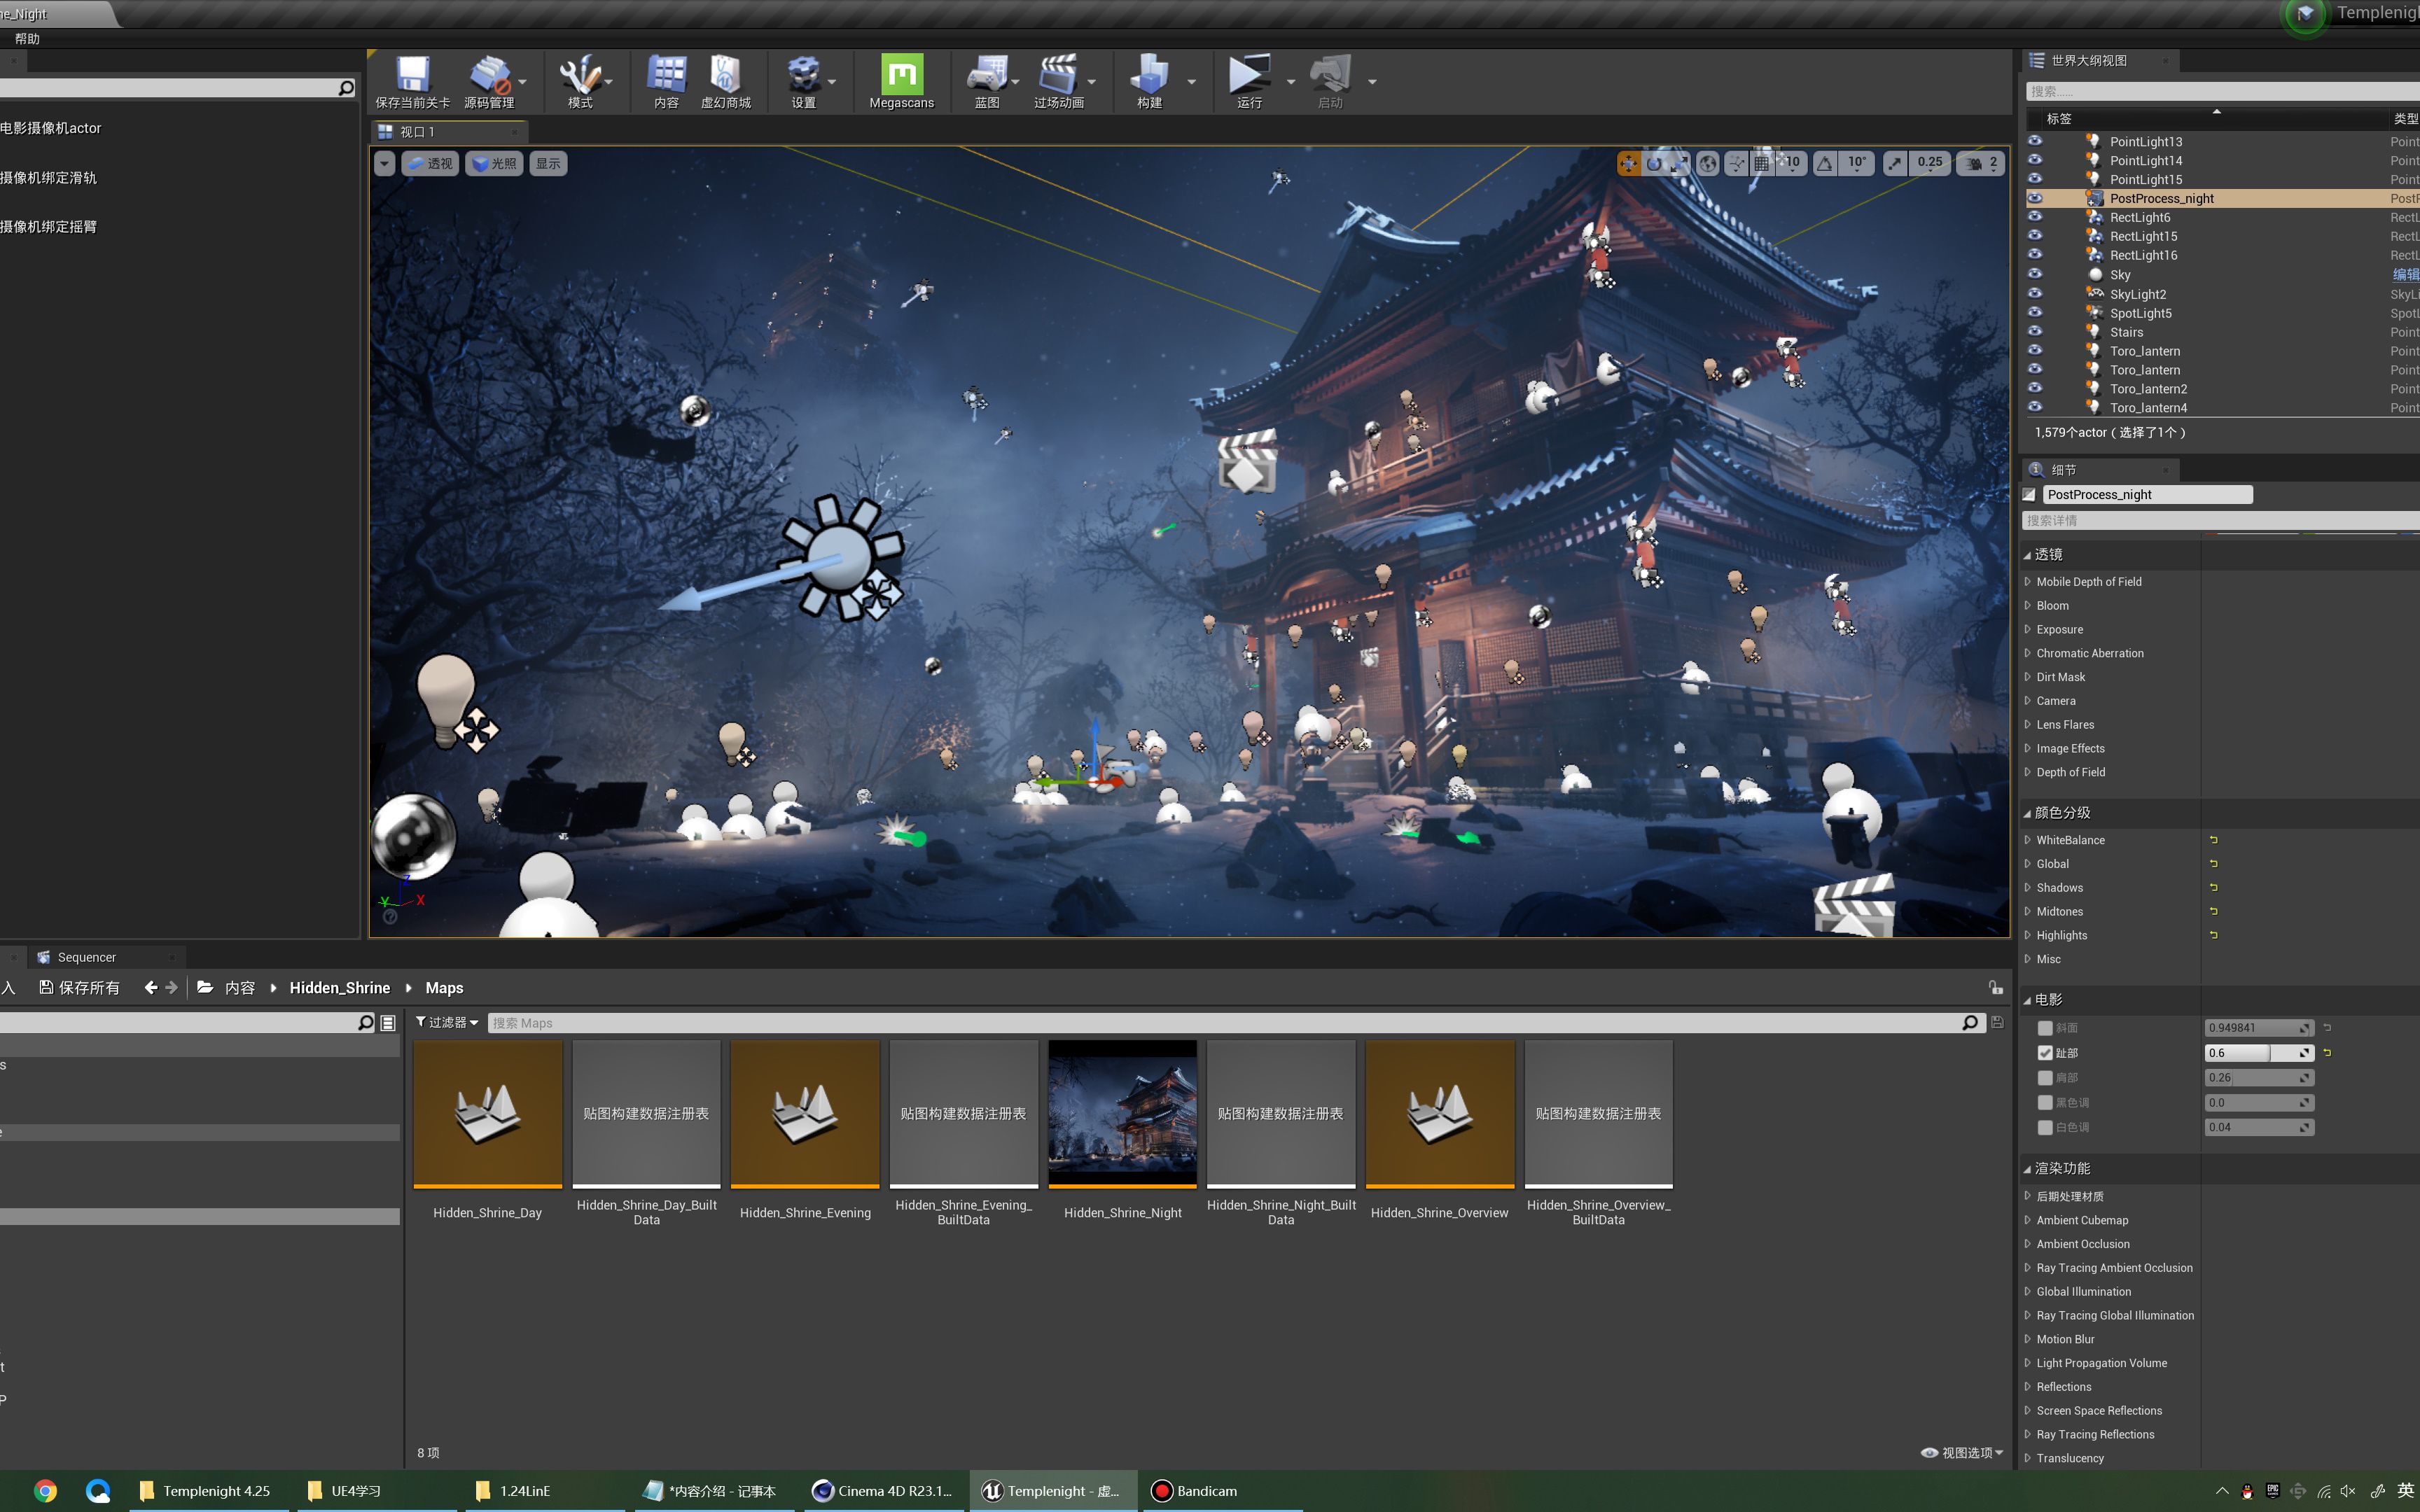Uncheck the 趾部 film checkbox

coord(2045,1053)
